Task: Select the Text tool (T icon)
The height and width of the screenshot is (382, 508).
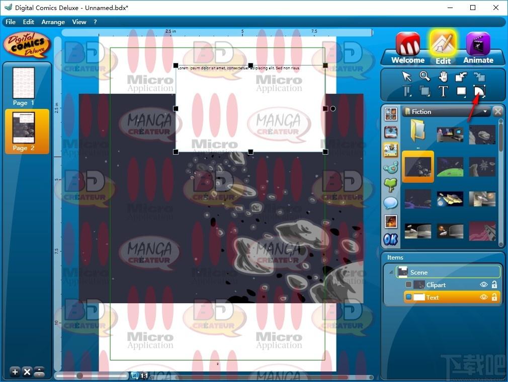Action: (x=443, y=91)
